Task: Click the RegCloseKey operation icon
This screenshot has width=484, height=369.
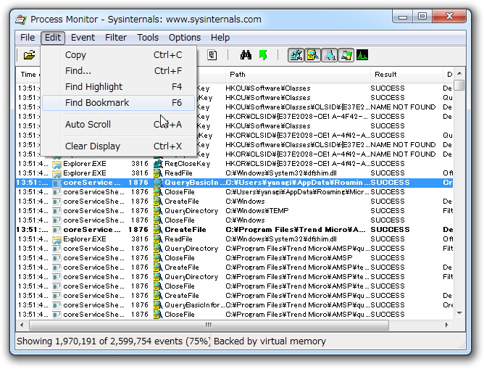Action: 158,164
